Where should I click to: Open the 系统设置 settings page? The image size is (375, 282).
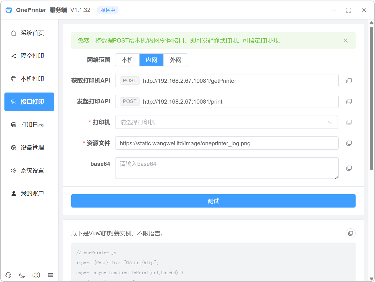click(x=29, y=171)
